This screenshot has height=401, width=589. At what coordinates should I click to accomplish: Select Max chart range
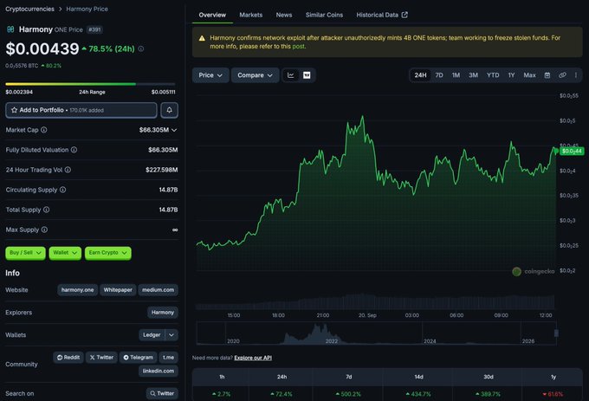[529, 75]
